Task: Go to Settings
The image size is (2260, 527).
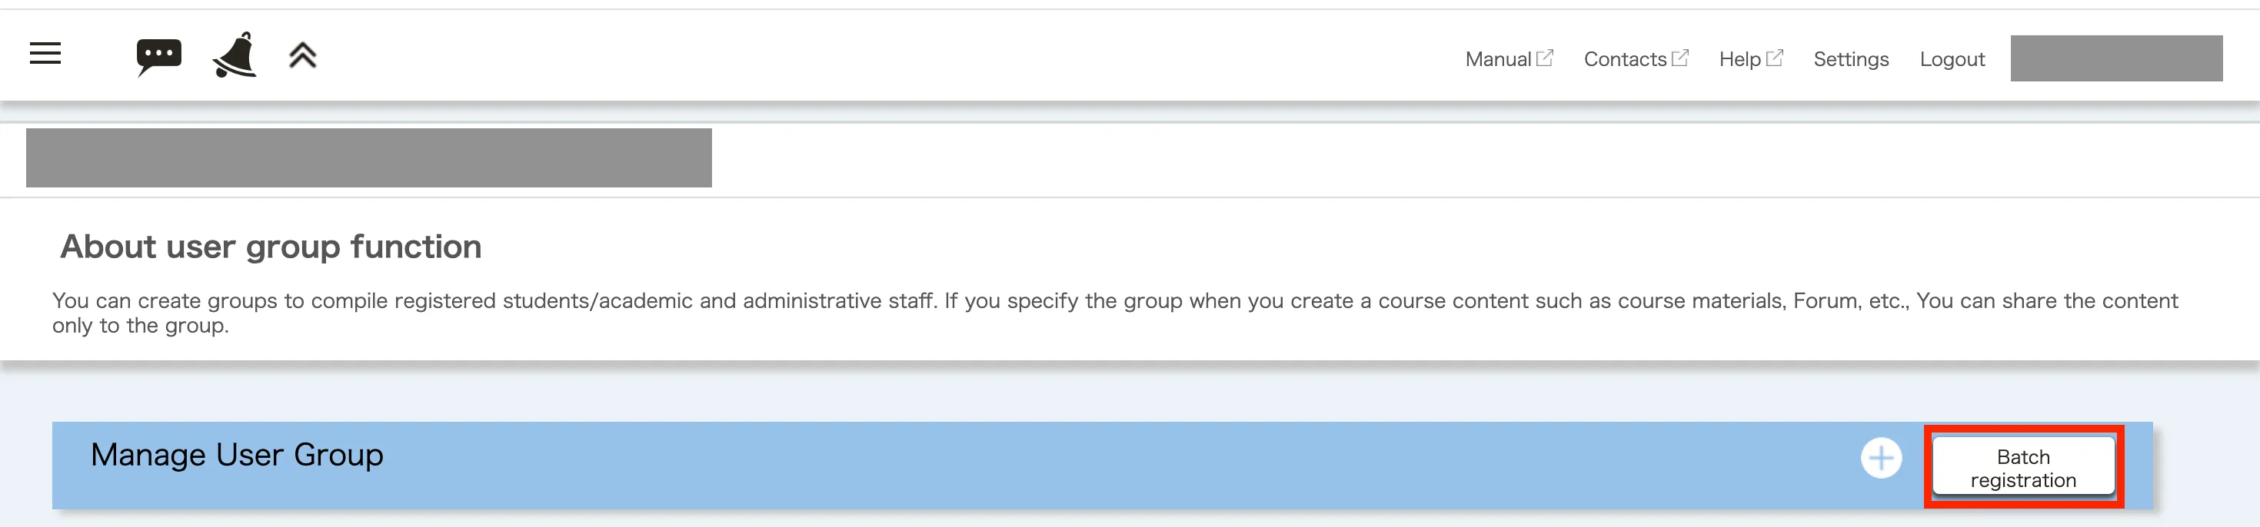Action: 1850,60
